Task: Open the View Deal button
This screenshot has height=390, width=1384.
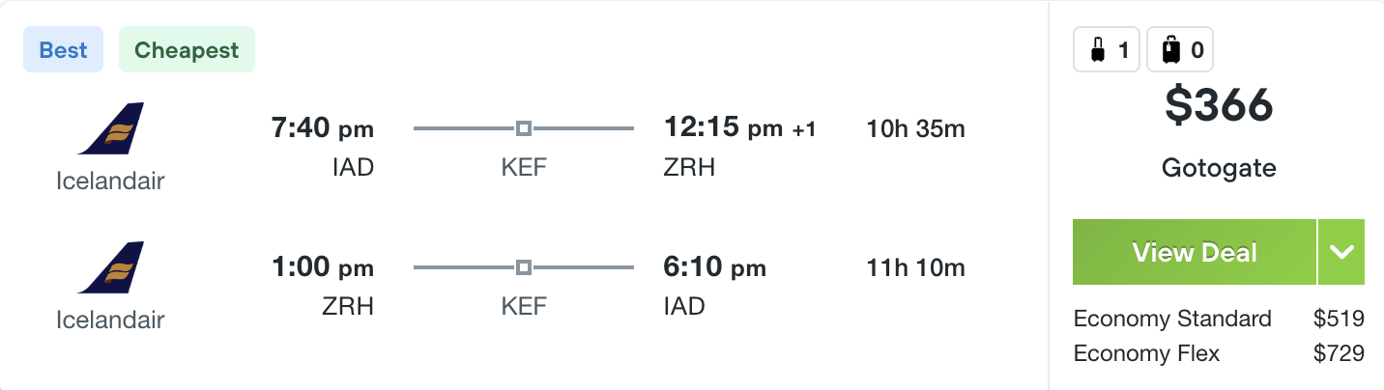Action: pyautogui.click(x=1195, y=252)
